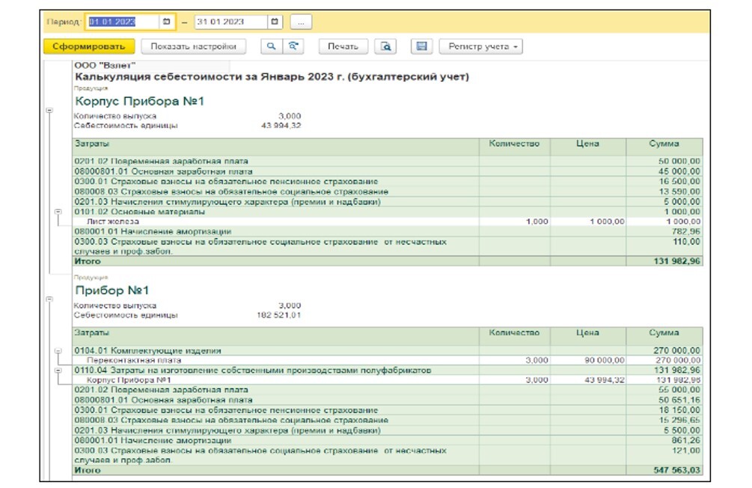Select the Лист железа row label
Image resolution: width=752 pixels, height=488 pixels.
(x=113, y=222)
